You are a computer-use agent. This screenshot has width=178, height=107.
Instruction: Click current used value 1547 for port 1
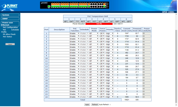click(x=127, y=33)
